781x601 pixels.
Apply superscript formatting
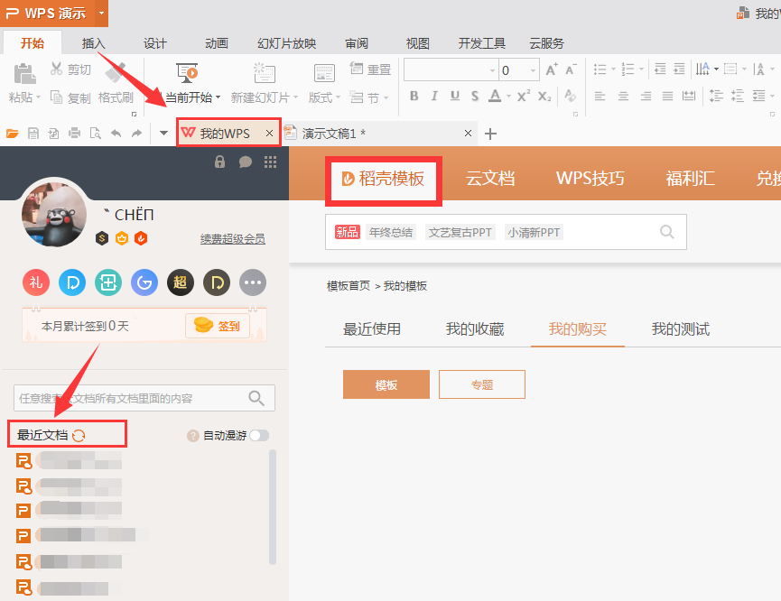524,96
